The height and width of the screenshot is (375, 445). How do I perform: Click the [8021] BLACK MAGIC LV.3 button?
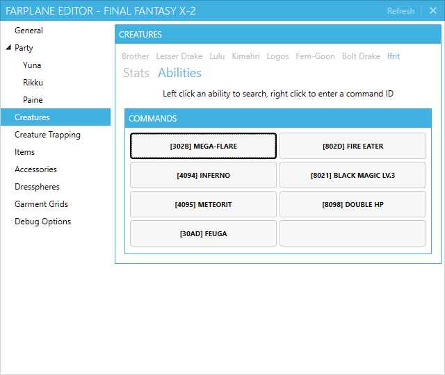[353, 175]
